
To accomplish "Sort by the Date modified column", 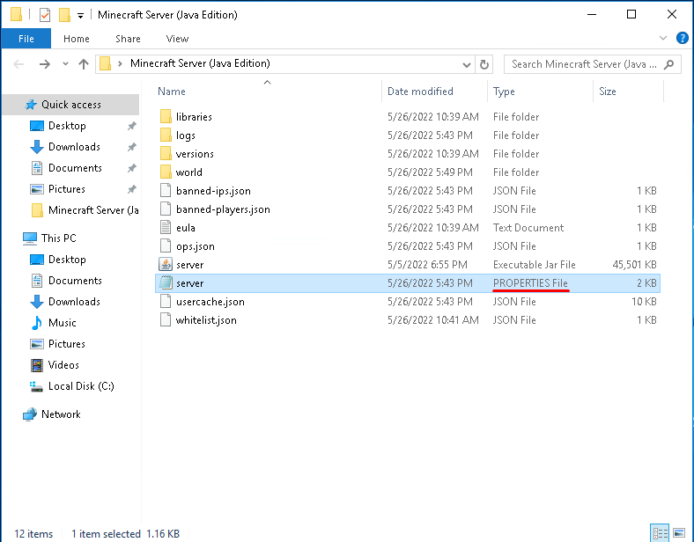I will click(420, 92).
